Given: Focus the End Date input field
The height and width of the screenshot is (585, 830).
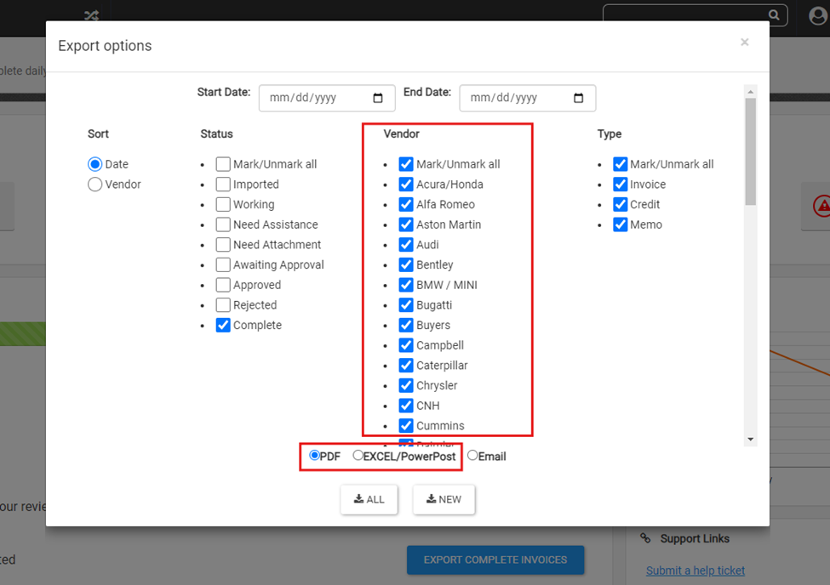Looking at the screenshot, I should tap(527, 98).
